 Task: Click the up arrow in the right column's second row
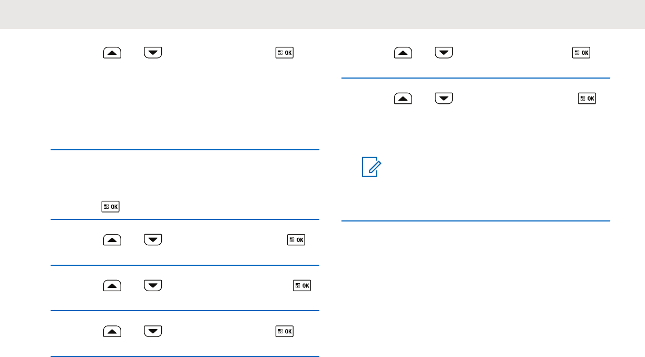coord(403,99)
